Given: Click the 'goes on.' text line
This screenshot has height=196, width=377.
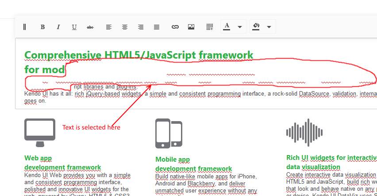Looking at the screenshot, I should pos(35,101).
